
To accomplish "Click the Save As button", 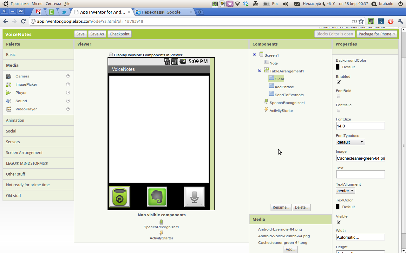I will [x=97, y=34].
